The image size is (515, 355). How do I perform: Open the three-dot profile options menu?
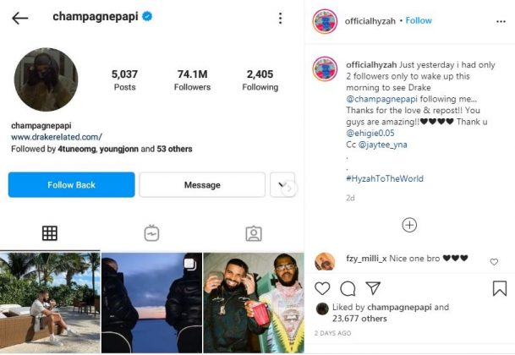pyautogui.click(x=281, y=18)
